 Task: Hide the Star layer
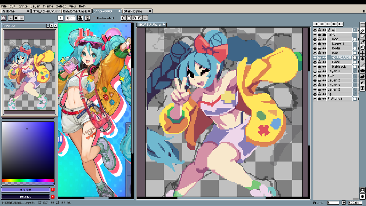[315, 76]
